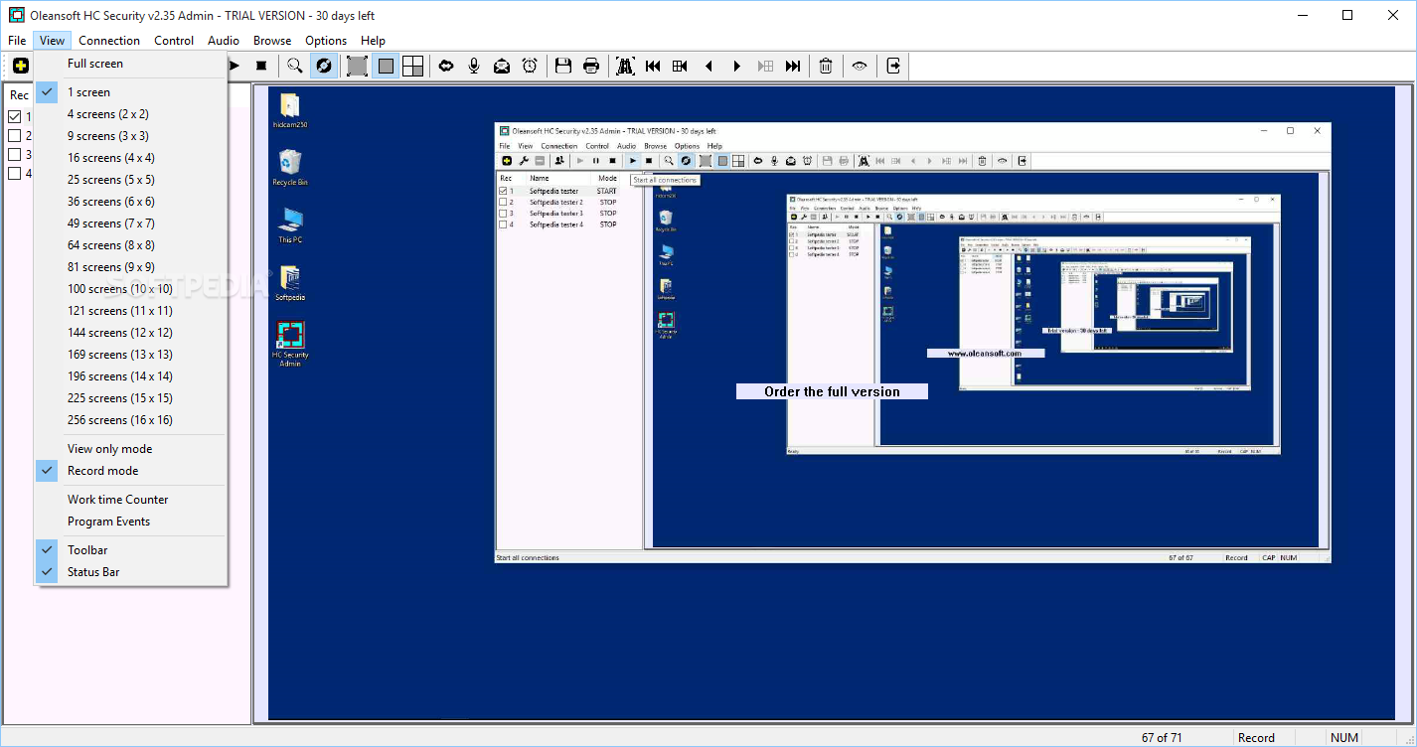Click www.oleansoft.com link text
This screenshot has width=1417, height=747.
coord(985,353)
